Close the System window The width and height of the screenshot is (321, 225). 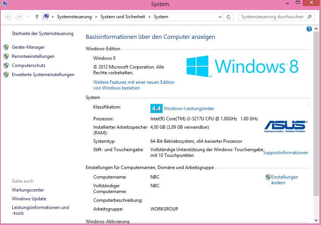click(x=311, y=3)
